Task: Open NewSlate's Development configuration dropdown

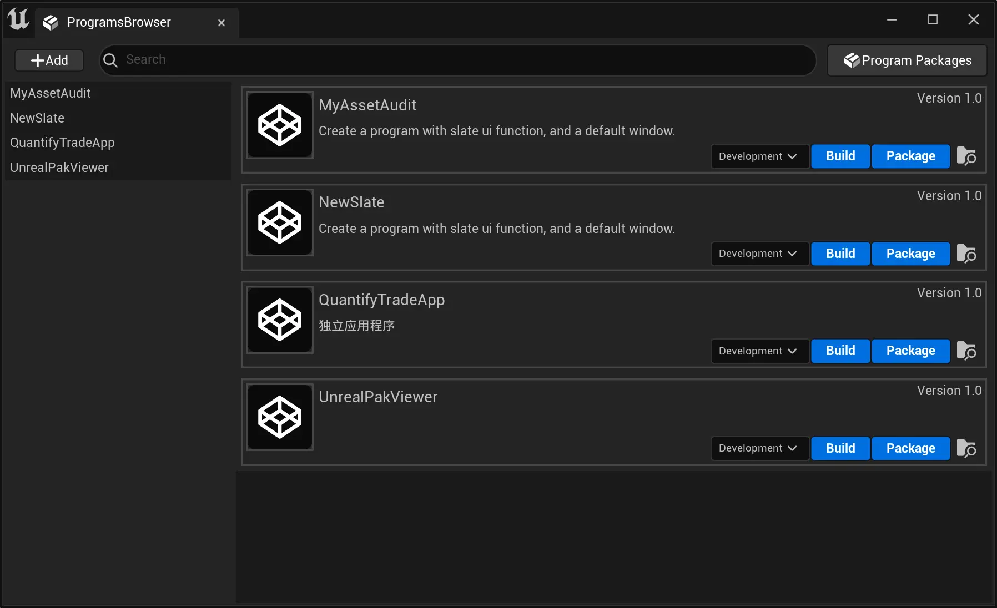Action: [x=758, y=254]
